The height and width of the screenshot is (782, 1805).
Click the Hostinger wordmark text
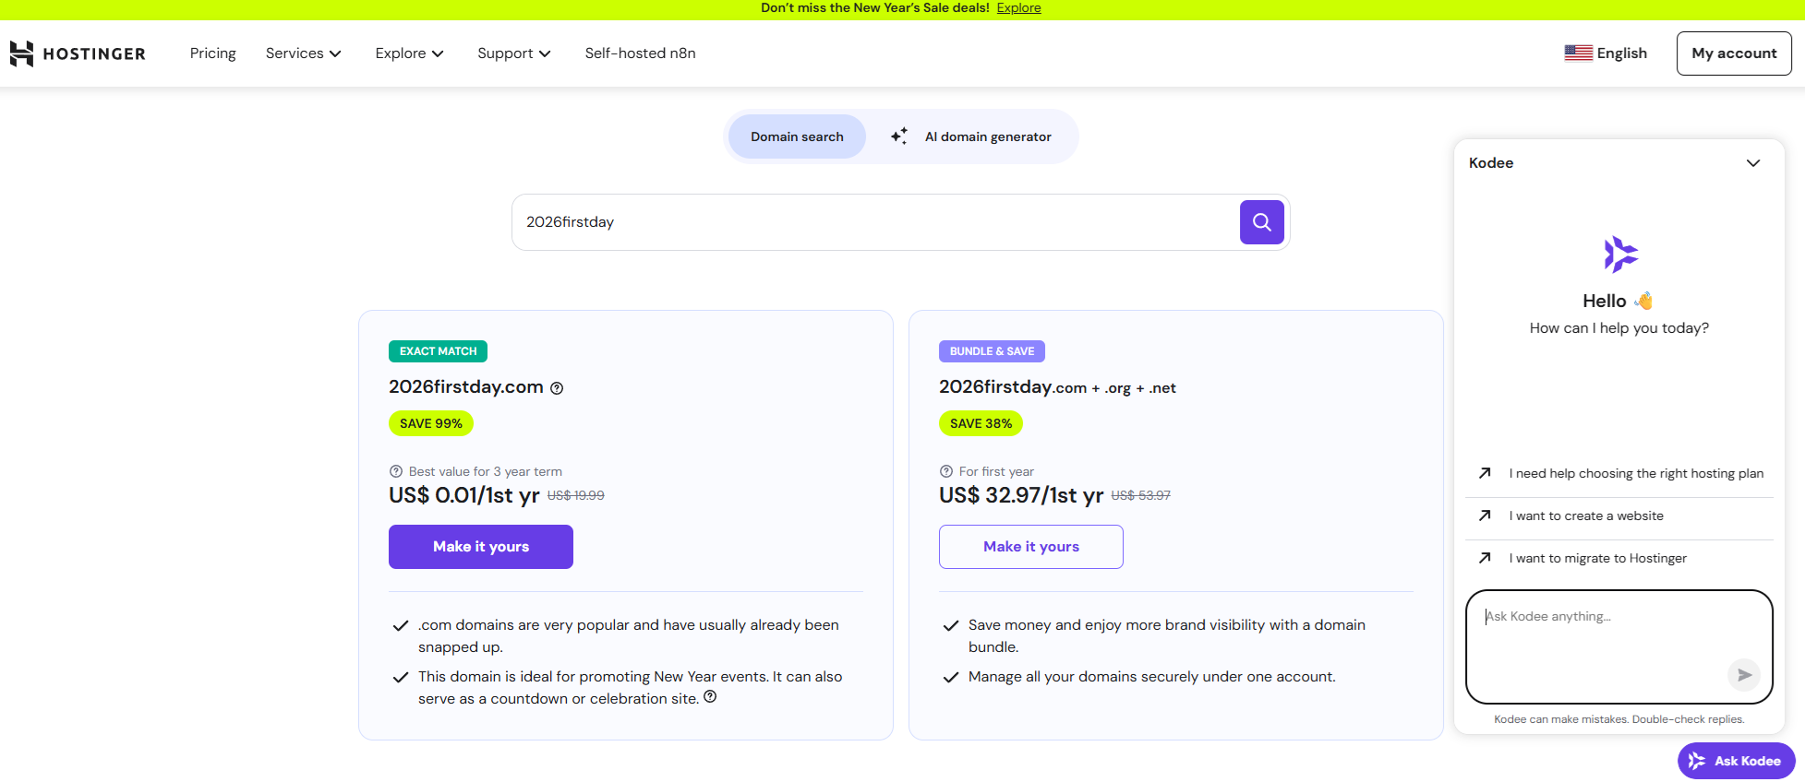(x=94, y=53)
